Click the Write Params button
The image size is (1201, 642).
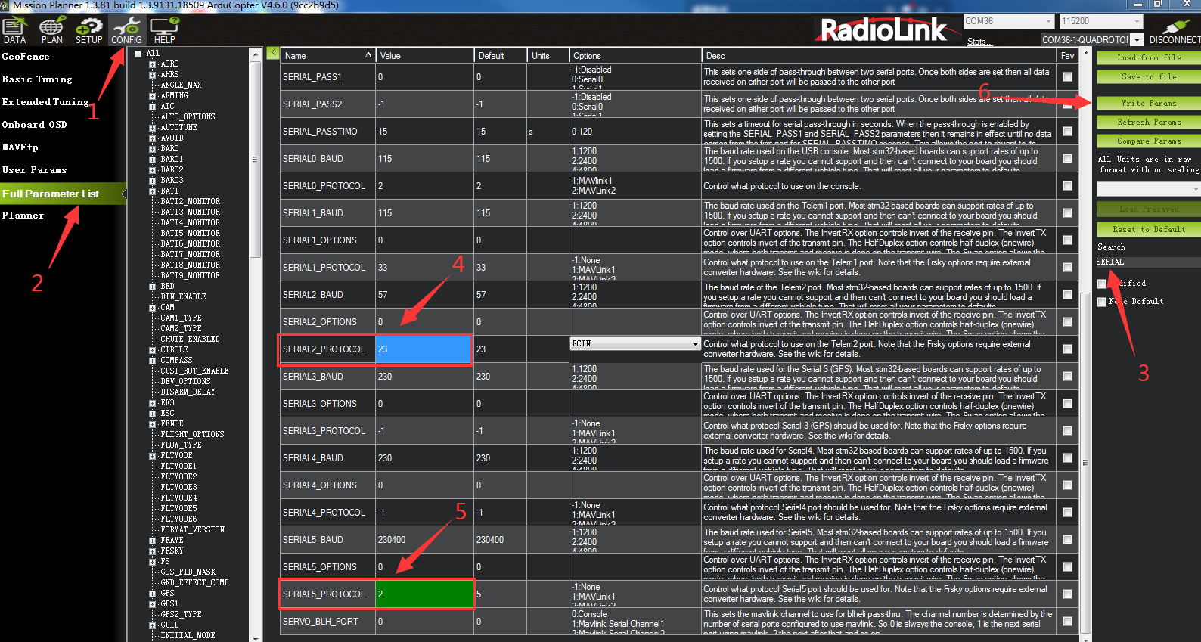[1148, 103]
